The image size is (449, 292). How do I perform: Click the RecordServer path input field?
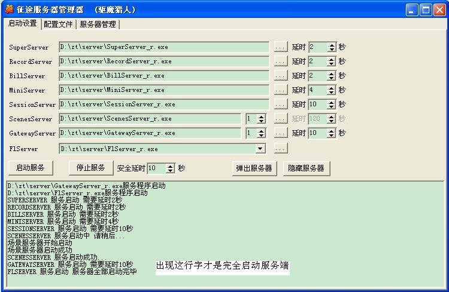(164, 62)
